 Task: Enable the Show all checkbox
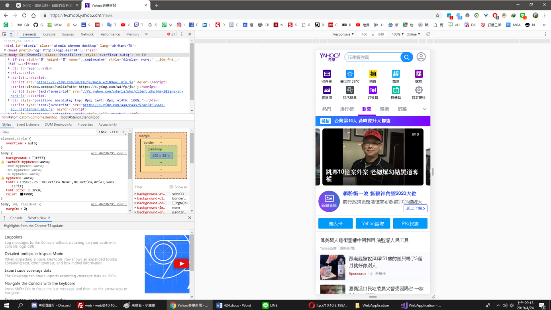point(171,187)
